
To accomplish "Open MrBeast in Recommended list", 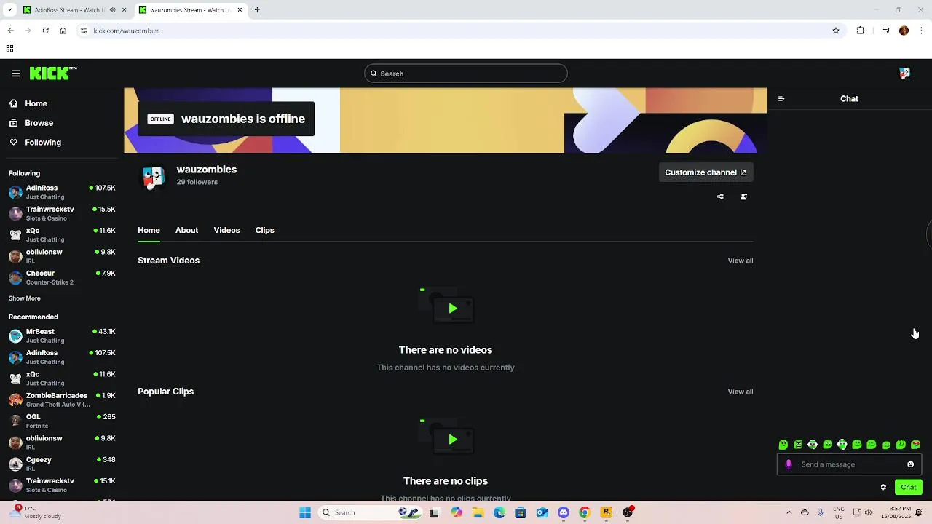I will (62, 336).
